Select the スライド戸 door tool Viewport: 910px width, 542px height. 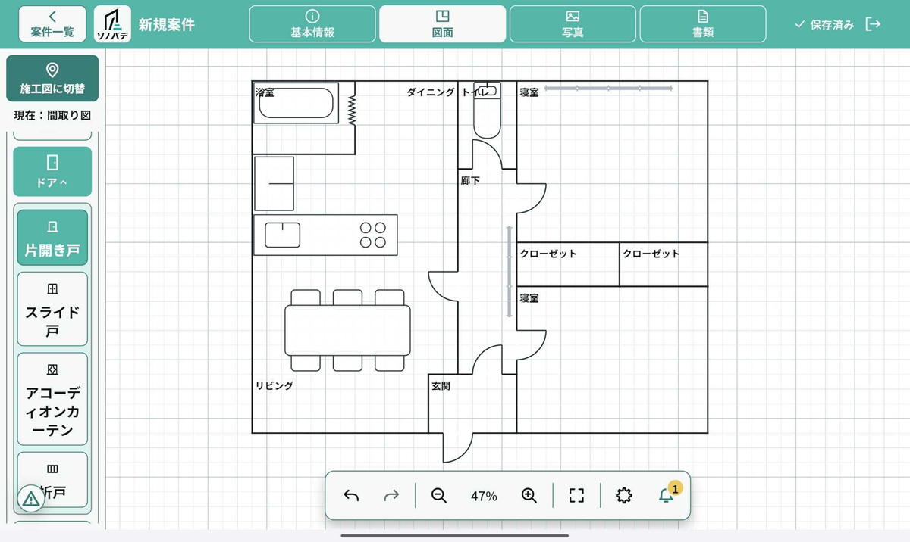point(52,309)
